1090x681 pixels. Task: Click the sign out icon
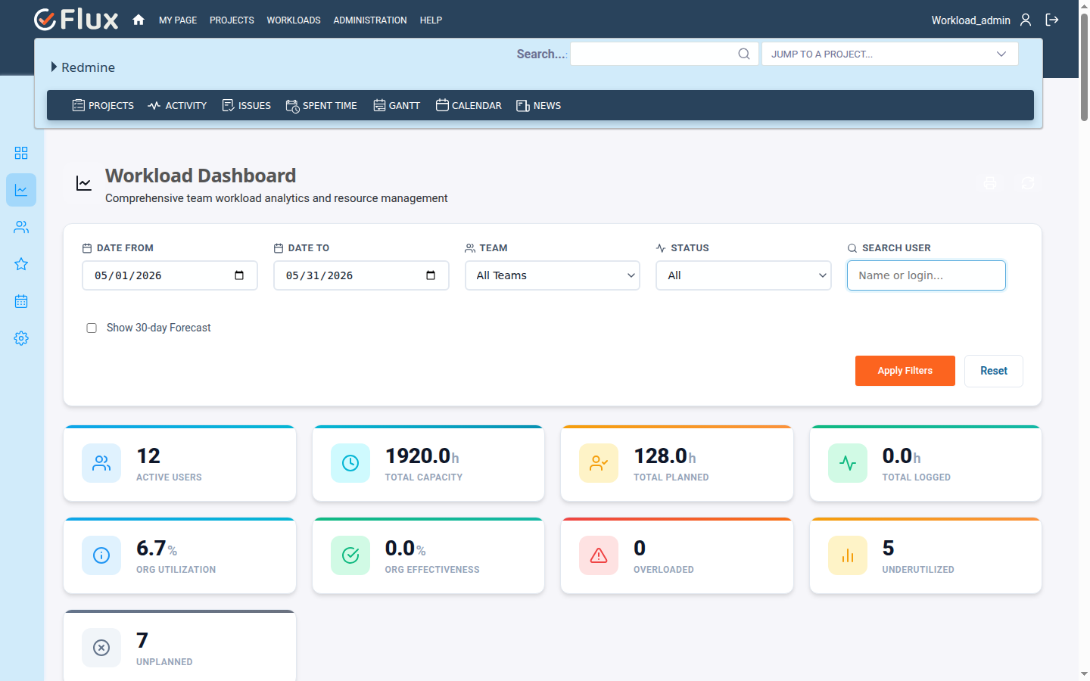point(1052,20)
